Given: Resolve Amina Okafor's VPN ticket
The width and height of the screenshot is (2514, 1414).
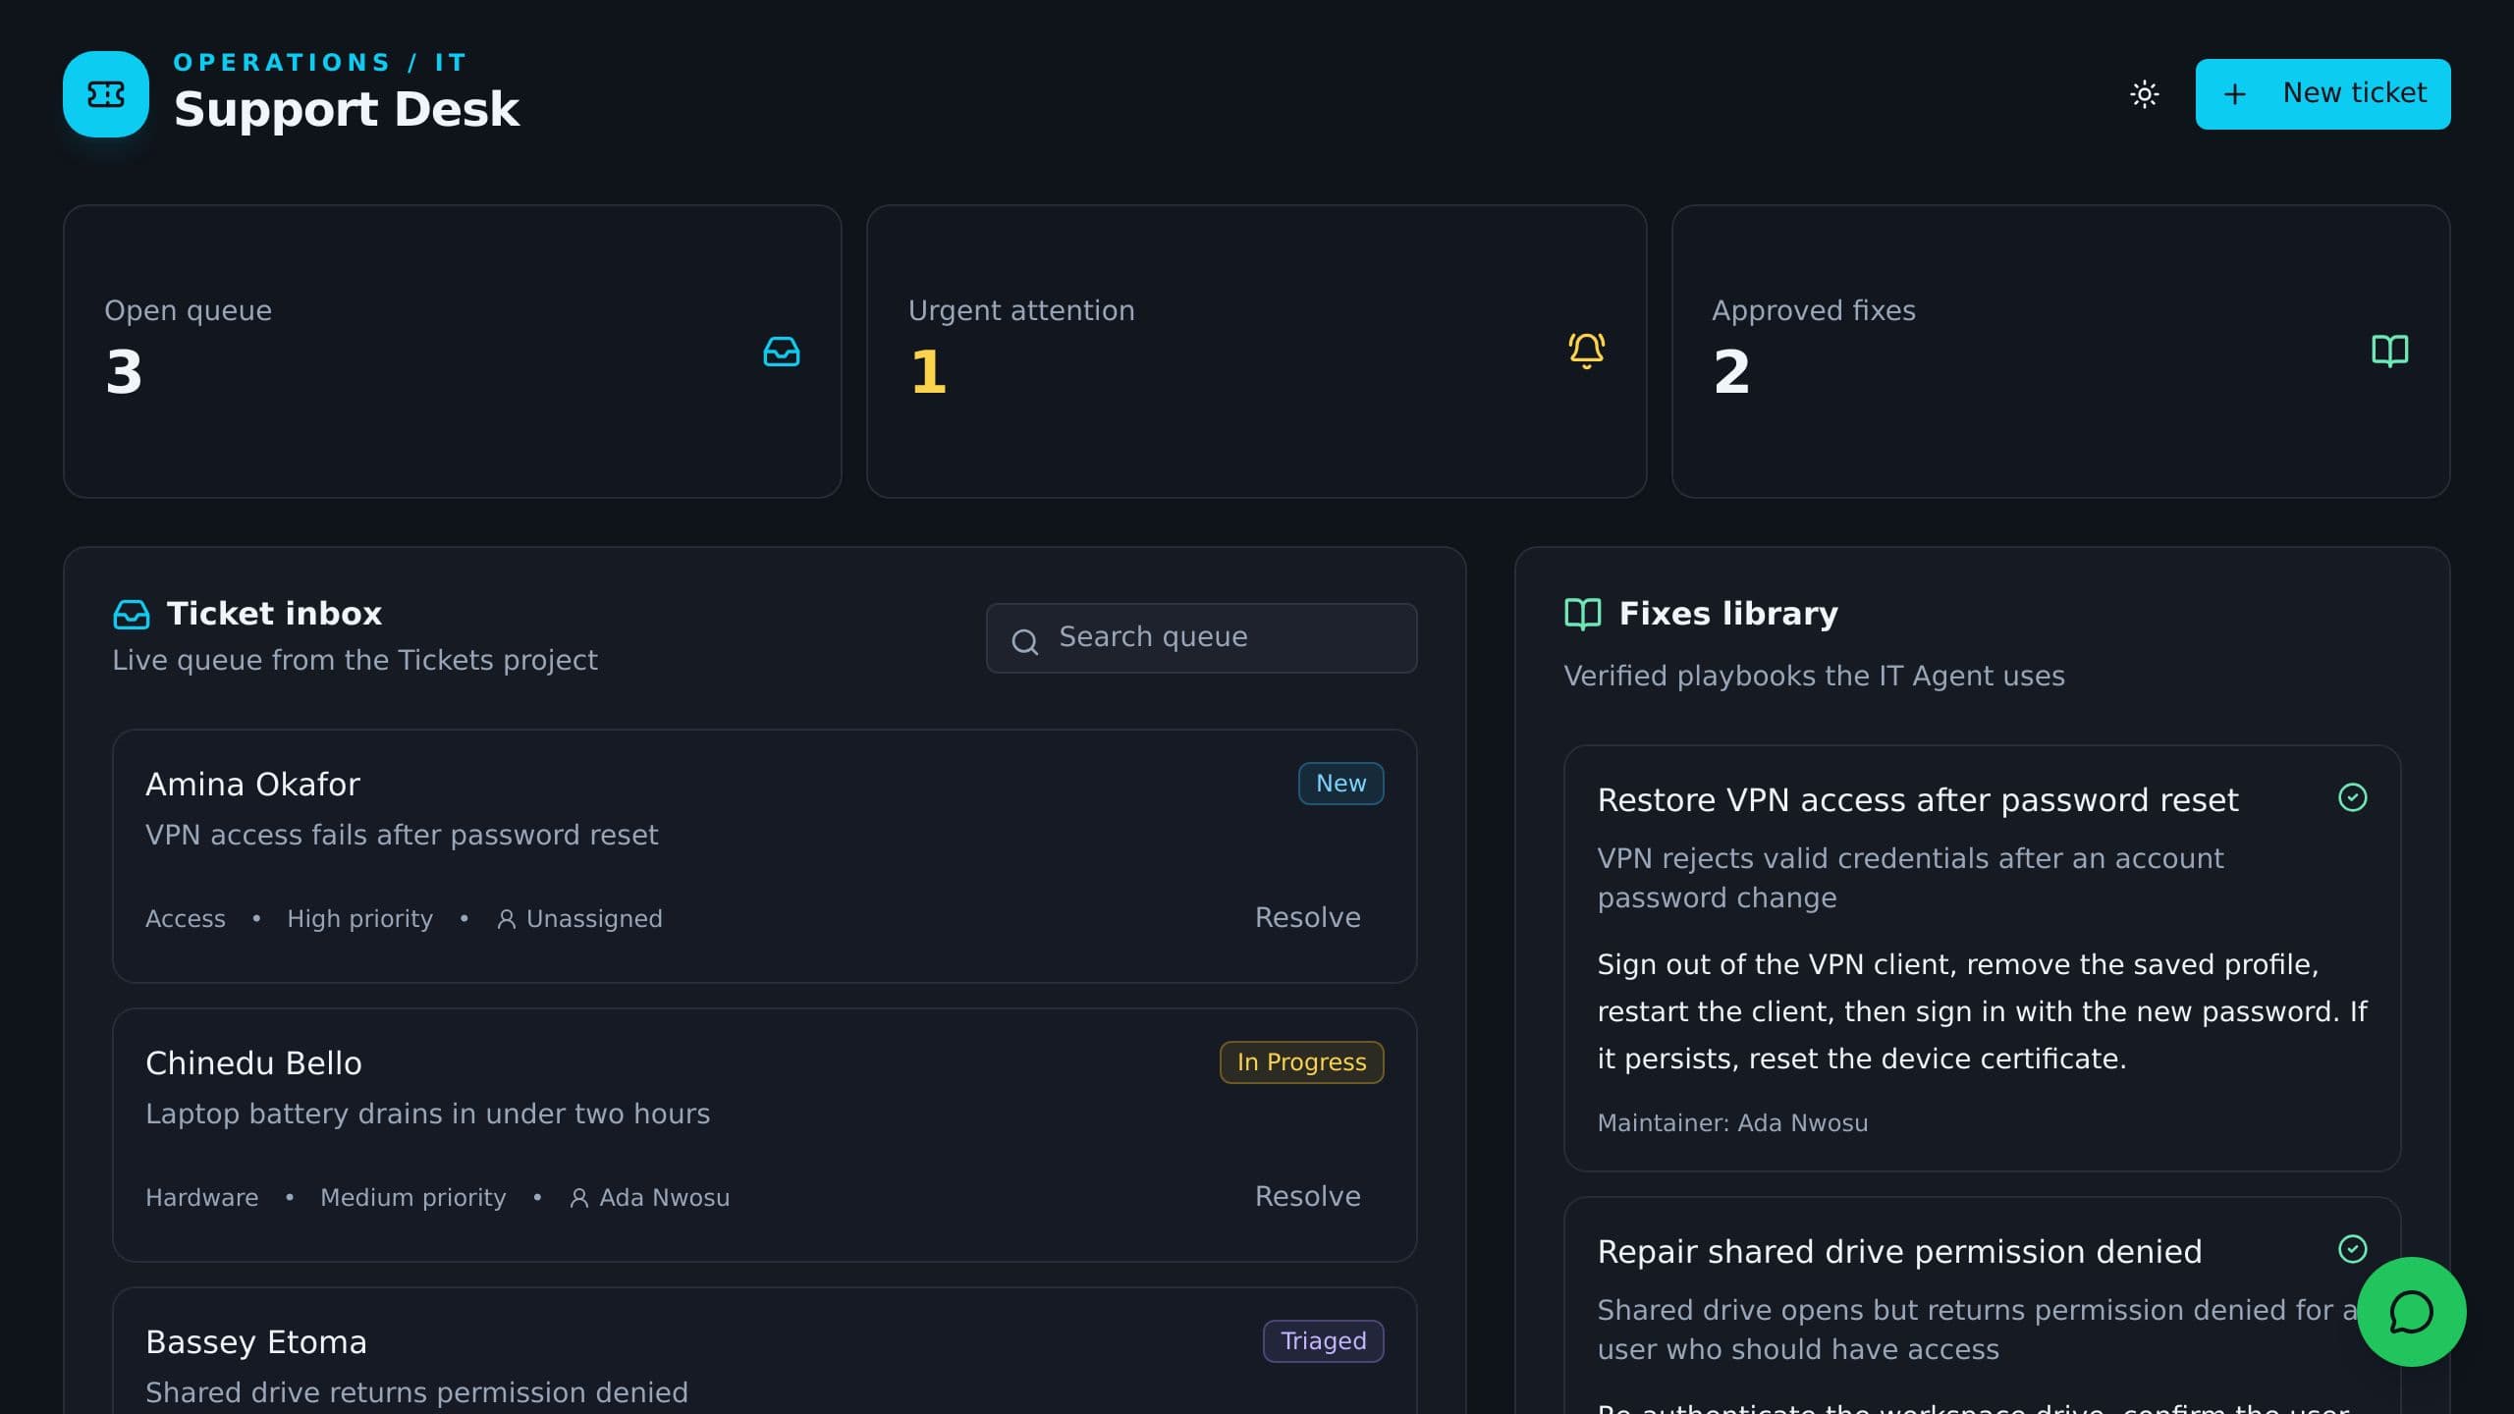Looking at the screenshot, I should pyautogui.click(x=1307, y=917).
